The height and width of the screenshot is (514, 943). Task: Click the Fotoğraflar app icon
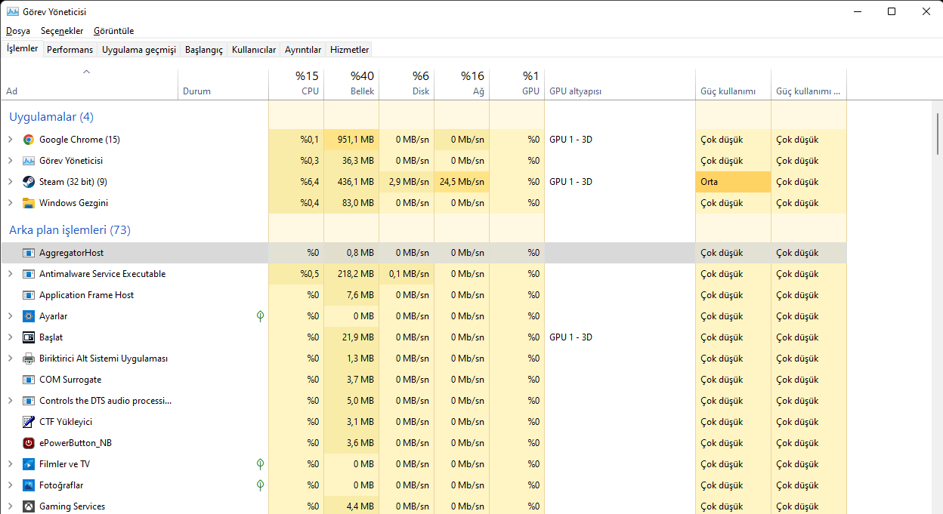[29, 485]
